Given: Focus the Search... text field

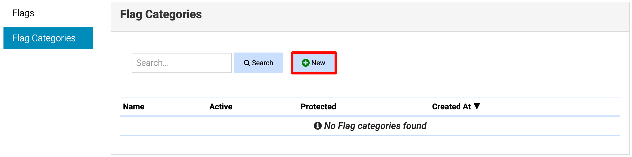Looking at the screenshot, I should click(x=181, y=63).
